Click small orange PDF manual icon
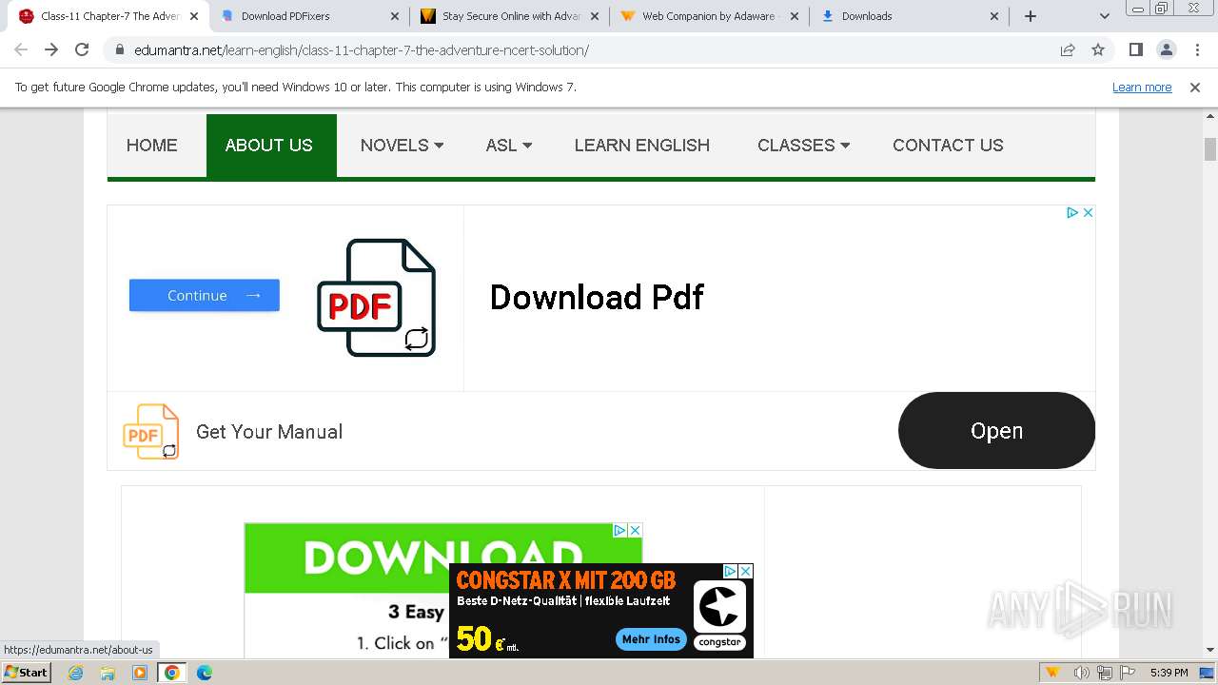Viewport: 1218px width, 685px height. pos(150,431)
